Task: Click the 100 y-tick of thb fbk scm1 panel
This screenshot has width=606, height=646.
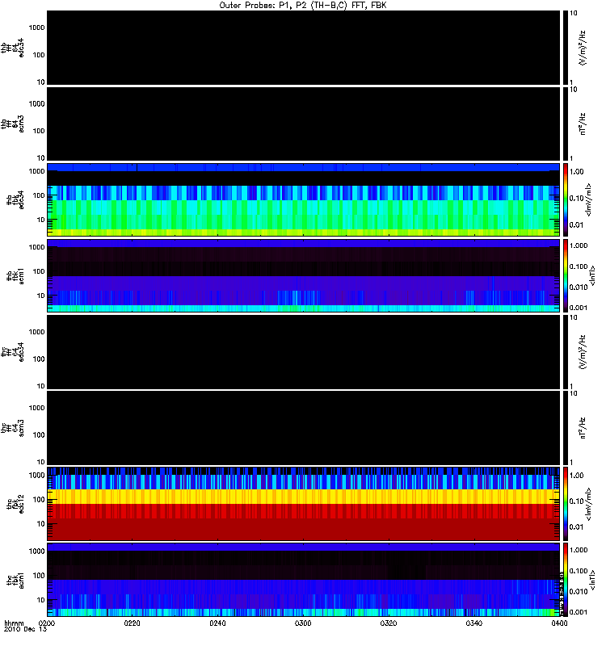Action: coord(38,271)
